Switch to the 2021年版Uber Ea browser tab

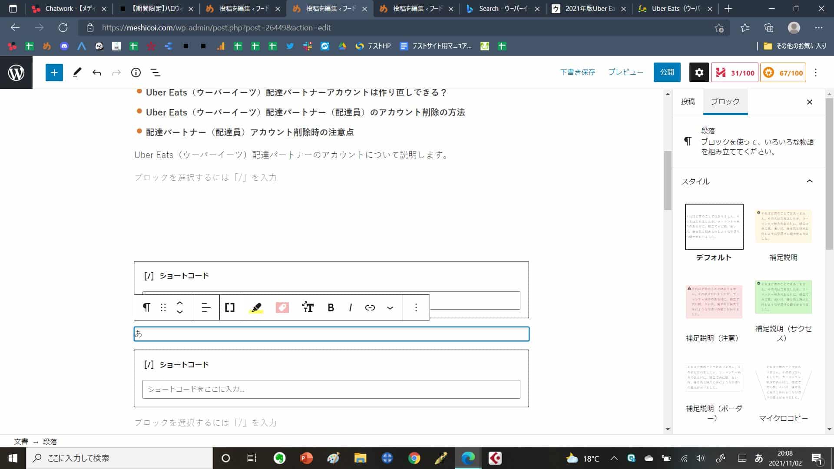point(590,9)
